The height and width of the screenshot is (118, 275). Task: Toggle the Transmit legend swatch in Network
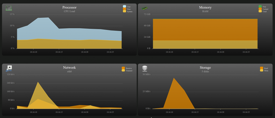[123, 70]
